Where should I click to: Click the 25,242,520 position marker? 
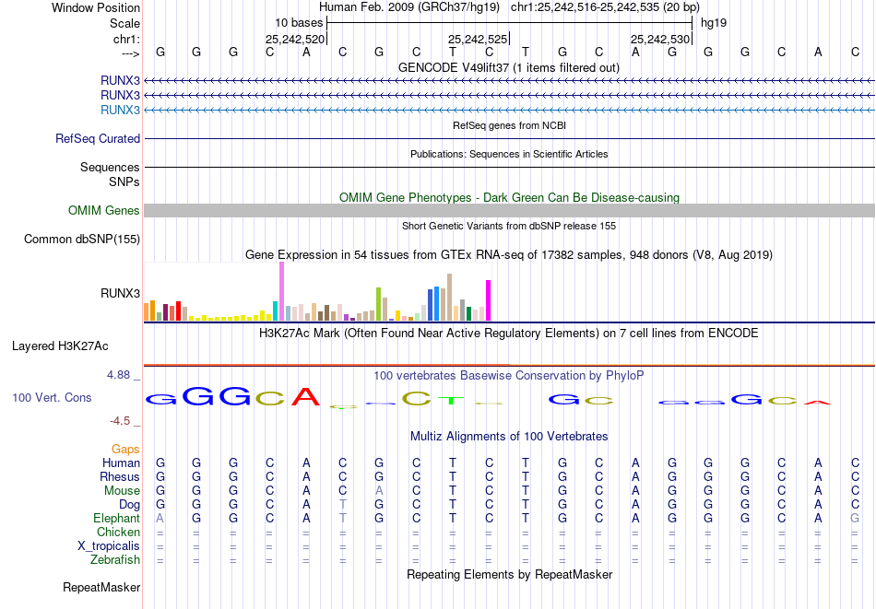(295, 39)
